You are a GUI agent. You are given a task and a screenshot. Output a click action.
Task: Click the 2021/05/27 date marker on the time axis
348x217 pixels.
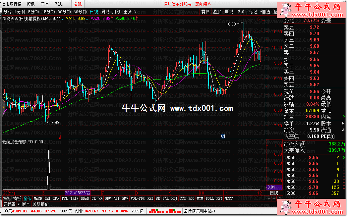click(x=78, y=193)
